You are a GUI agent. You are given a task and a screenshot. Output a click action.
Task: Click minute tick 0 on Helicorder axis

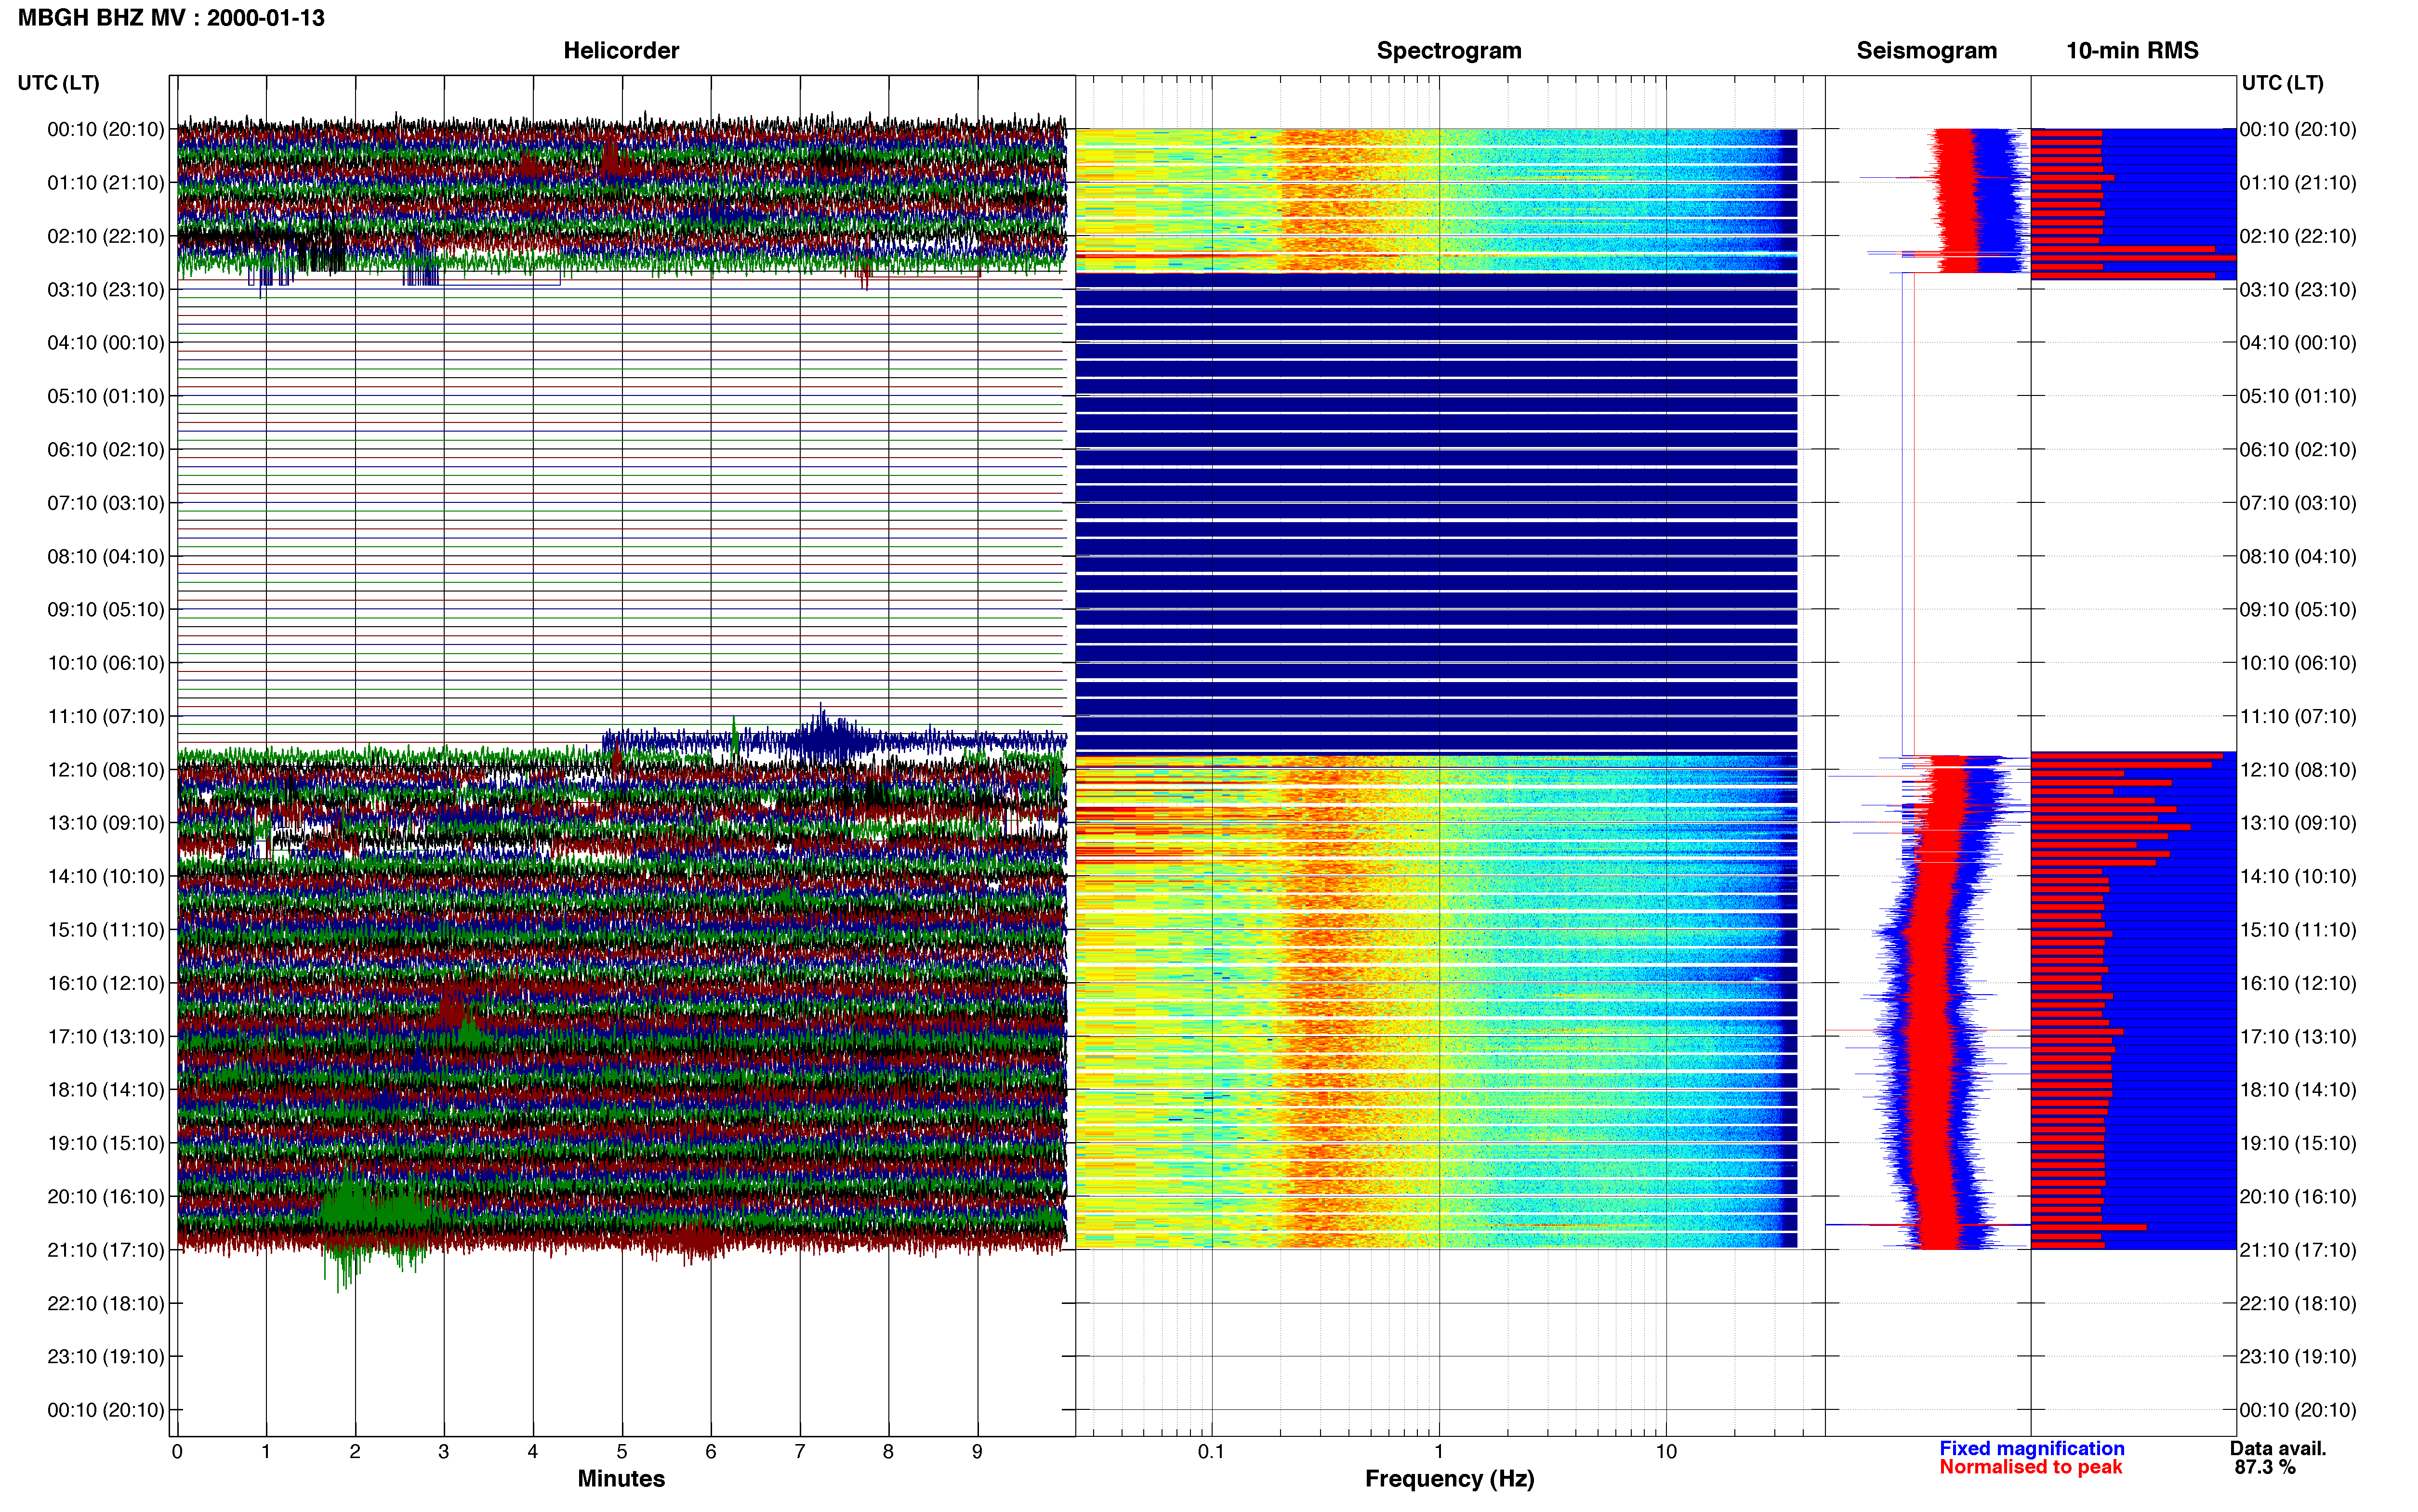click(x=177, y=1451)
